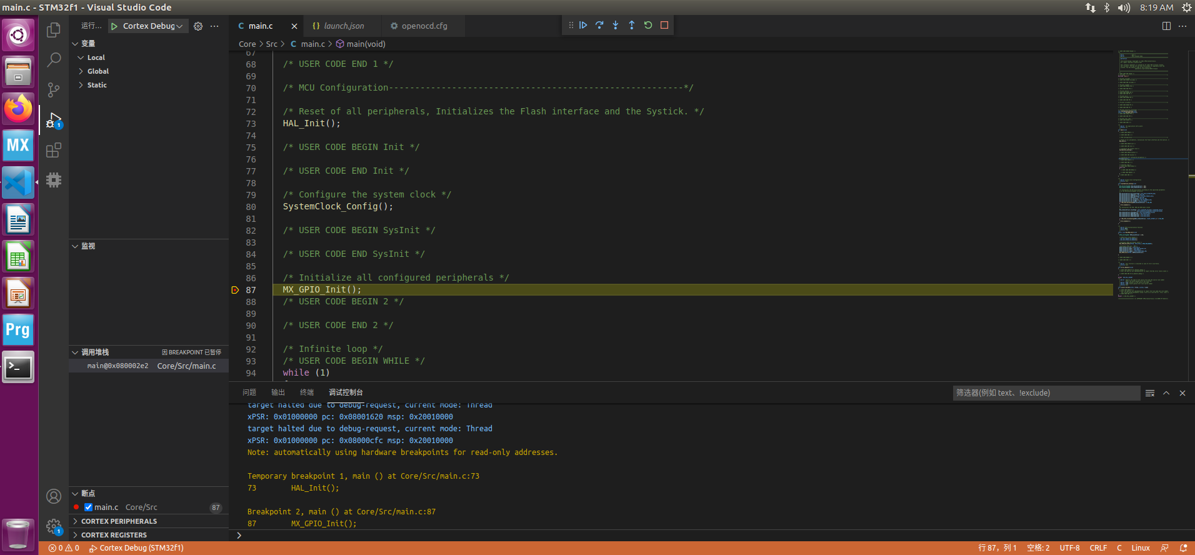Screen dimensions: 1195x555
Task: Expand CORTEX PERIPHERALS section
Action: coord(119,521)
